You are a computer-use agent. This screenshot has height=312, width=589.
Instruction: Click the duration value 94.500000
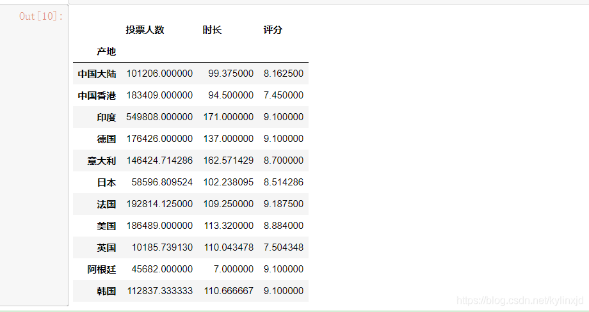pos(231,95)
